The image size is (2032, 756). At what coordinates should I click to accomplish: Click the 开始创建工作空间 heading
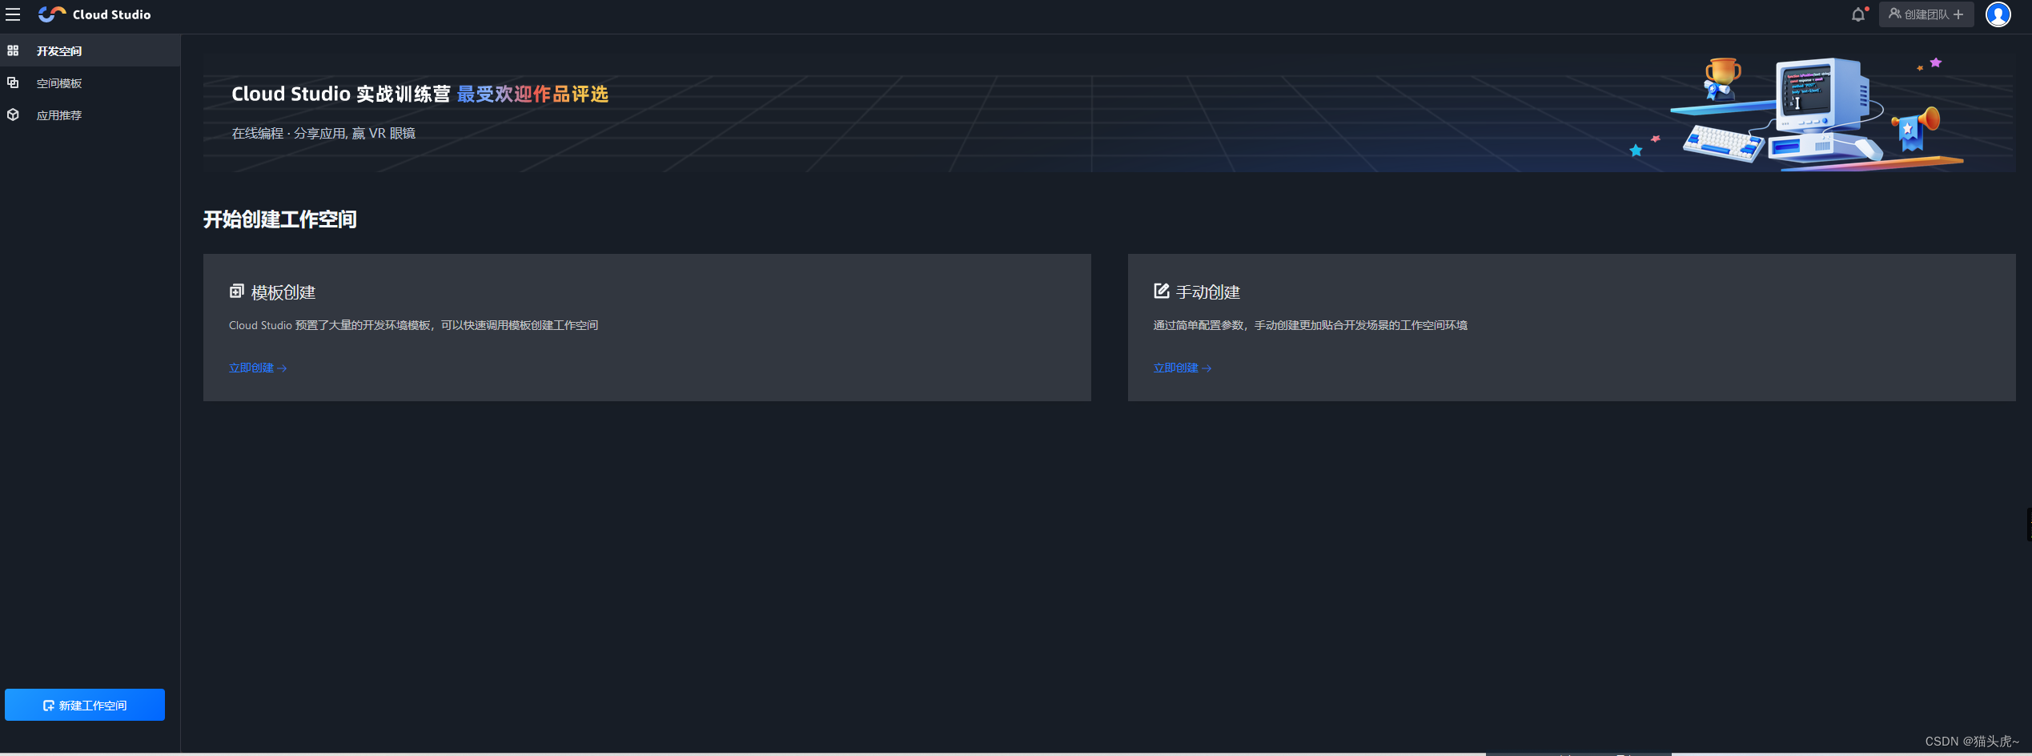[x=280, y=219]
